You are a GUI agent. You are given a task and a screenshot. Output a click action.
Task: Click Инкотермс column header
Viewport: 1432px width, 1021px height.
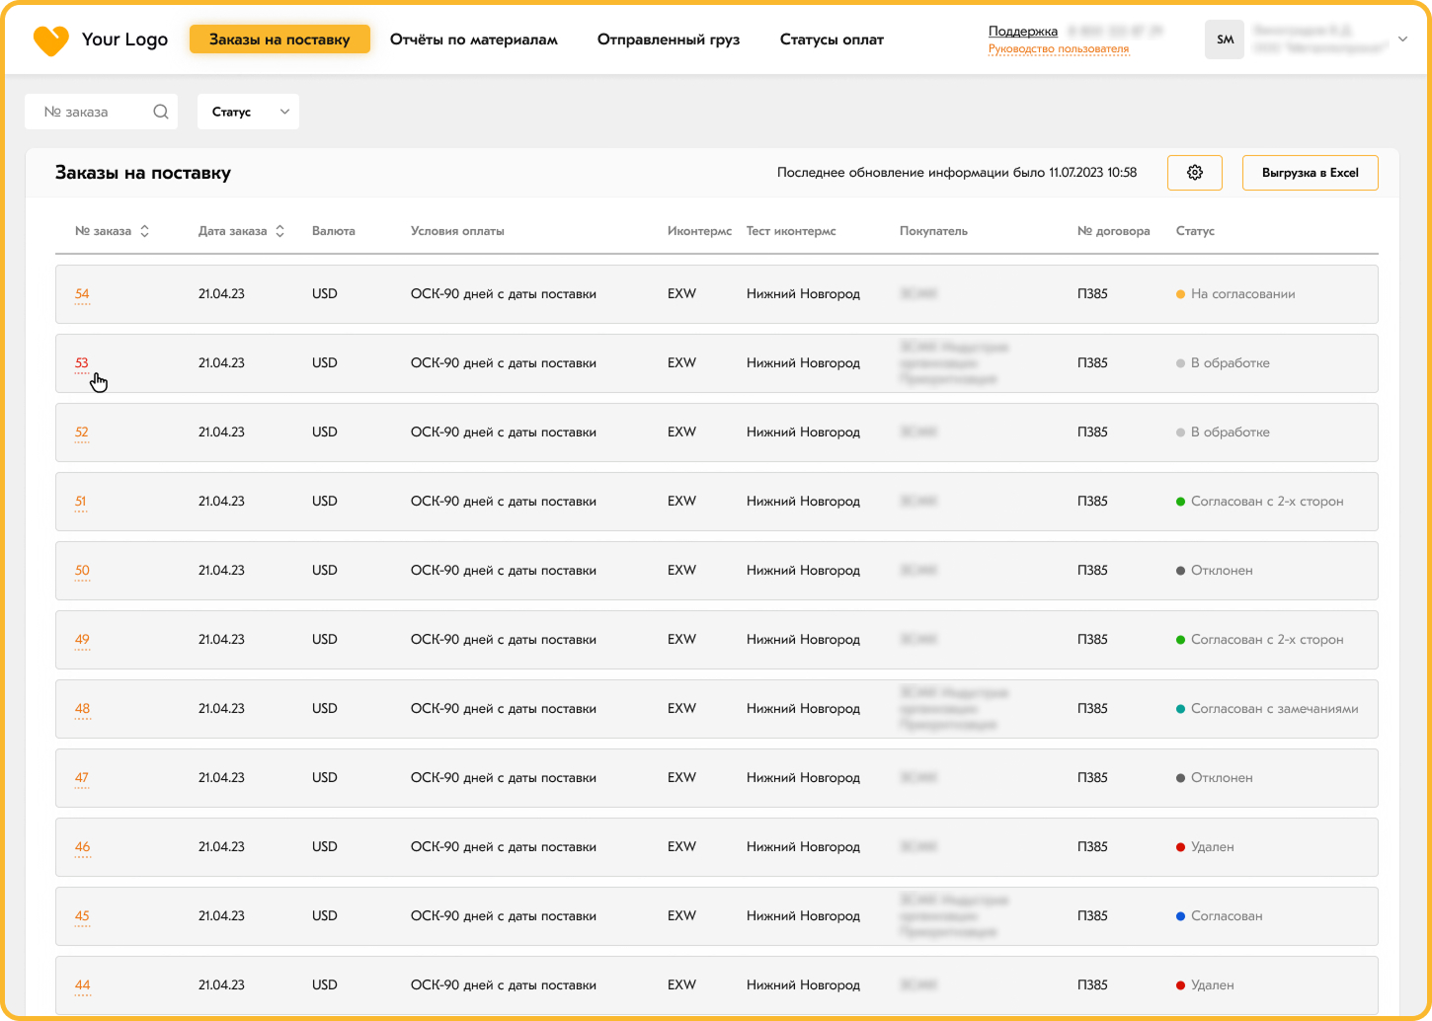click(x=700, y=231)
